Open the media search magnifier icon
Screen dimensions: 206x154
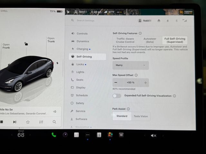pos(54,122)
